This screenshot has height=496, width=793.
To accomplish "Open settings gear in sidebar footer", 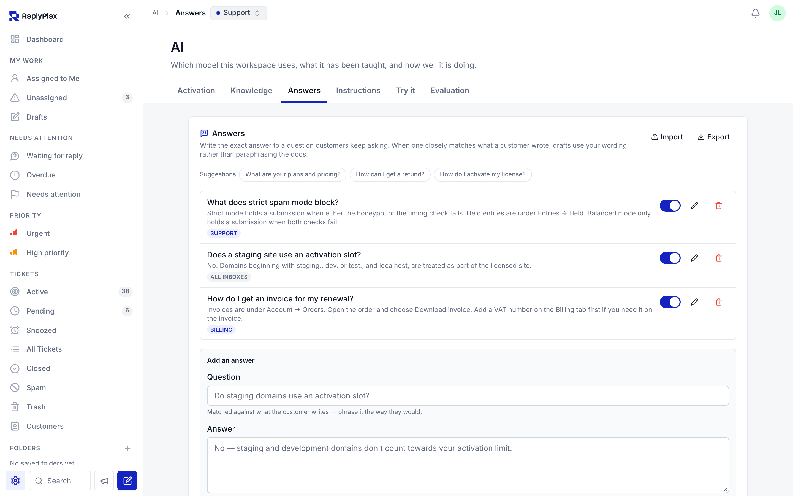I will pos(15,481).
